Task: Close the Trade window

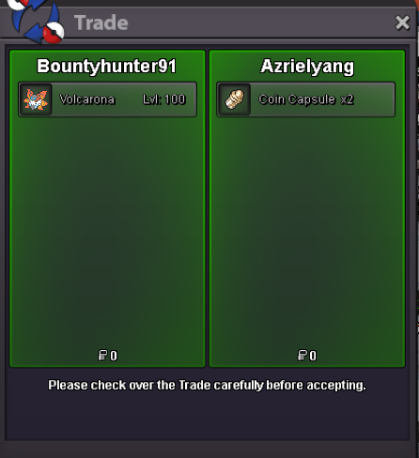Action: click(402, 23)
